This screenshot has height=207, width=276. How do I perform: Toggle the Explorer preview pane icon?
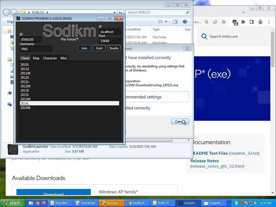tap(175, 22)
